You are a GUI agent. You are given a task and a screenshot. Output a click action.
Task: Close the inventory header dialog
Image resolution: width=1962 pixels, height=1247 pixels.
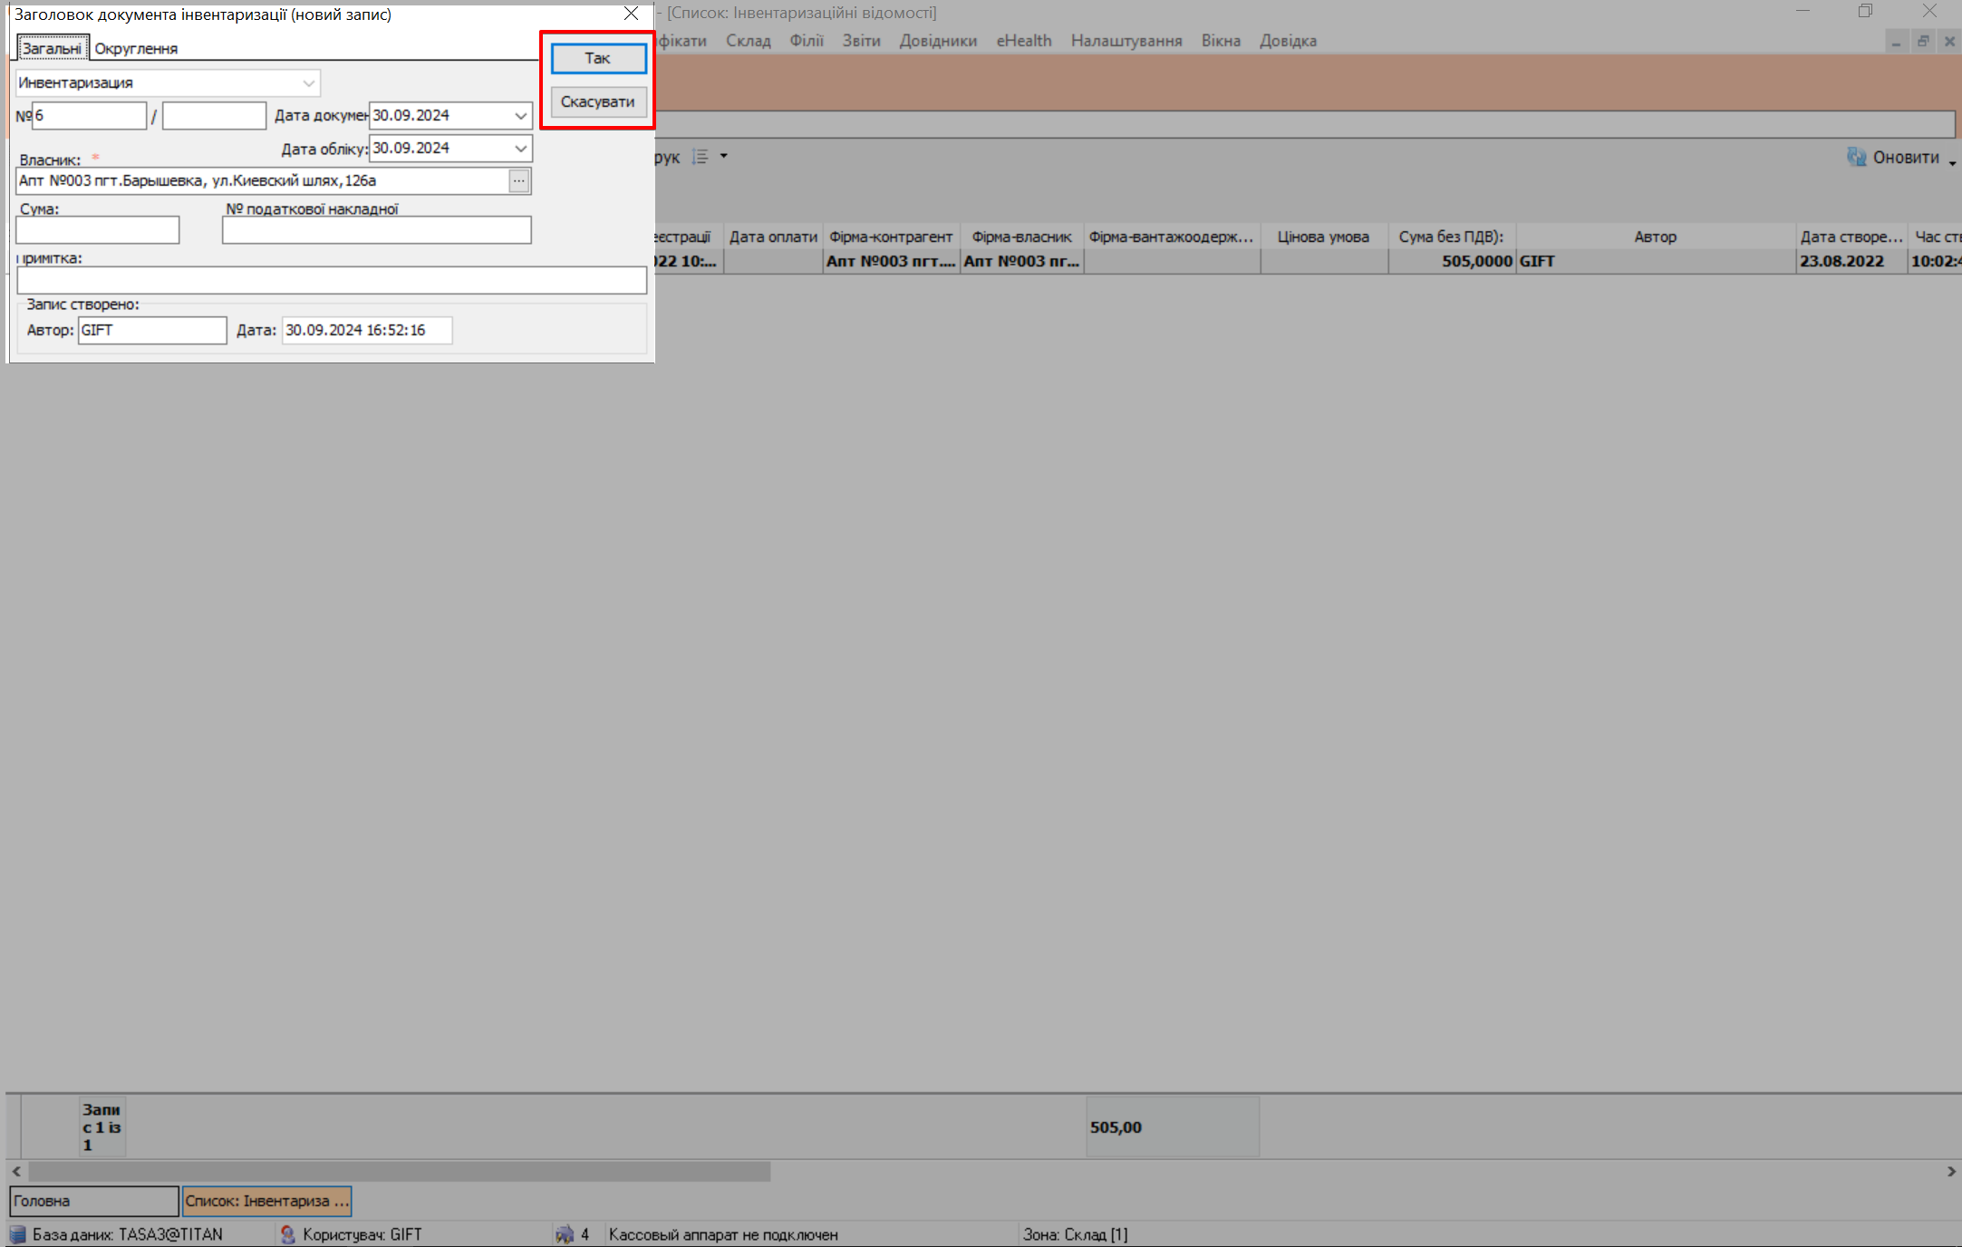tap(632, 14)
